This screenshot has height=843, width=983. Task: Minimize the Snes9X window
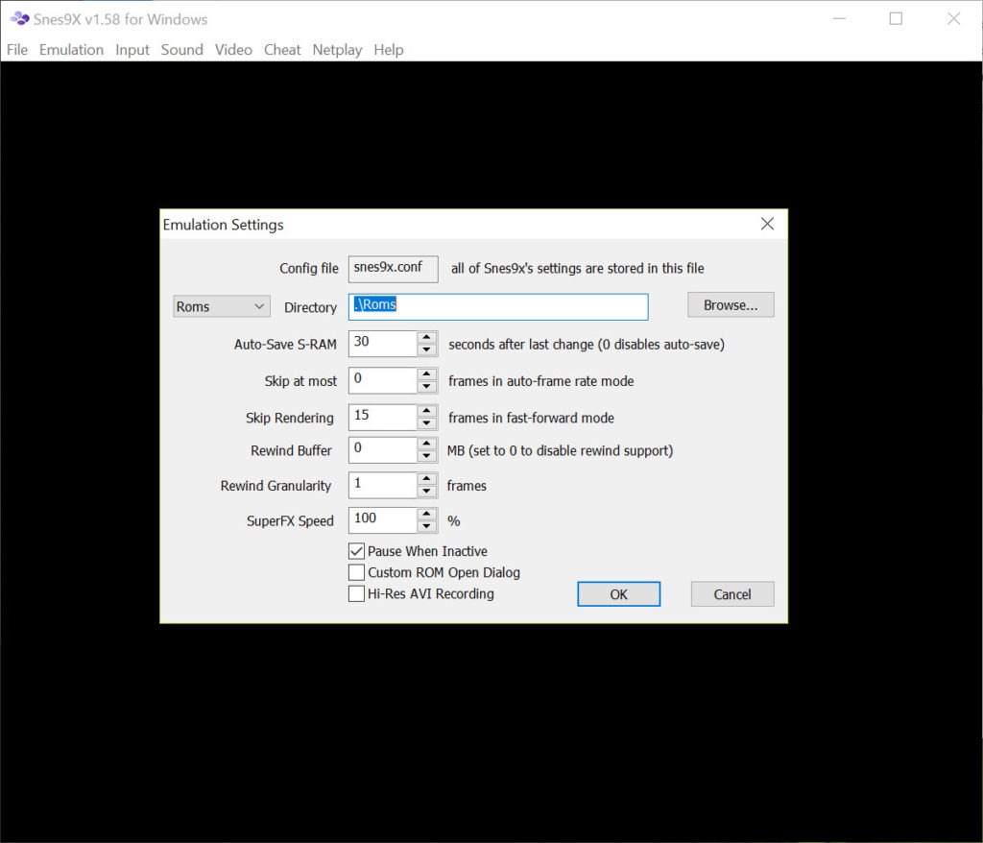pyautogui.click(x=839, y=19)
